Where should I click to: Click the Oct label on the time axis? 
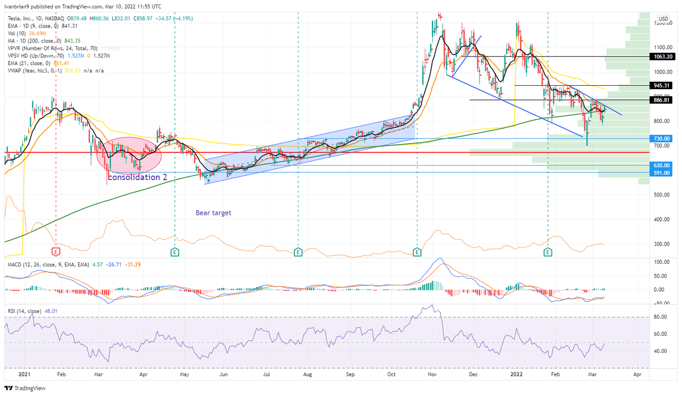(x=391, y=374)
